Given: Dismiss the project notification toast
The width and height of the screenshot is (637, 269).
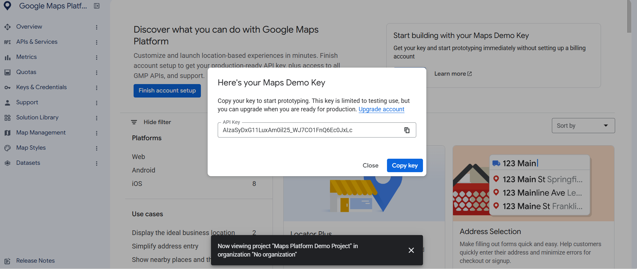Looking at the screenshot, I should pos(411,250).
